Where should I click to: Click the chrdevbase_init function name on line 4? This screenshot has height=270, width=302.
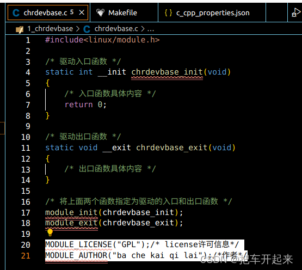pos(167,72)
